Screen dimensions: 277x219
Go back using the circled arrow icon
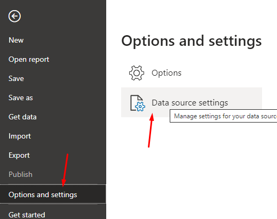click(x=14, y=16)
